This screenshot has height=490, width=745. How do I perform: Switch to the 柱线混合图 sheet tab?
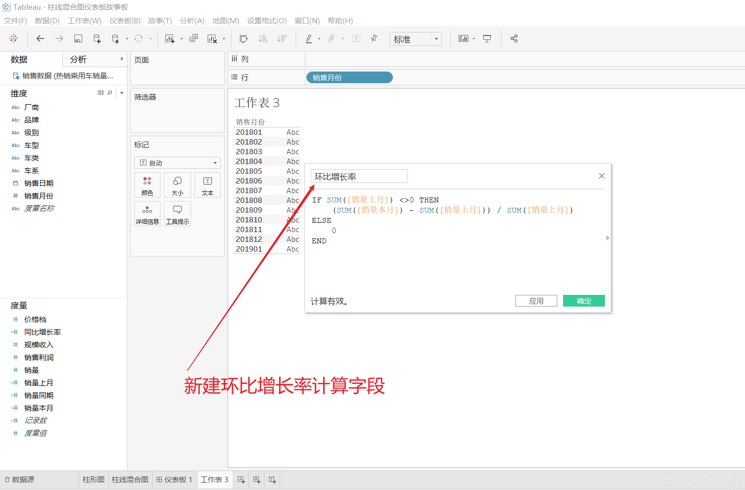130,480
